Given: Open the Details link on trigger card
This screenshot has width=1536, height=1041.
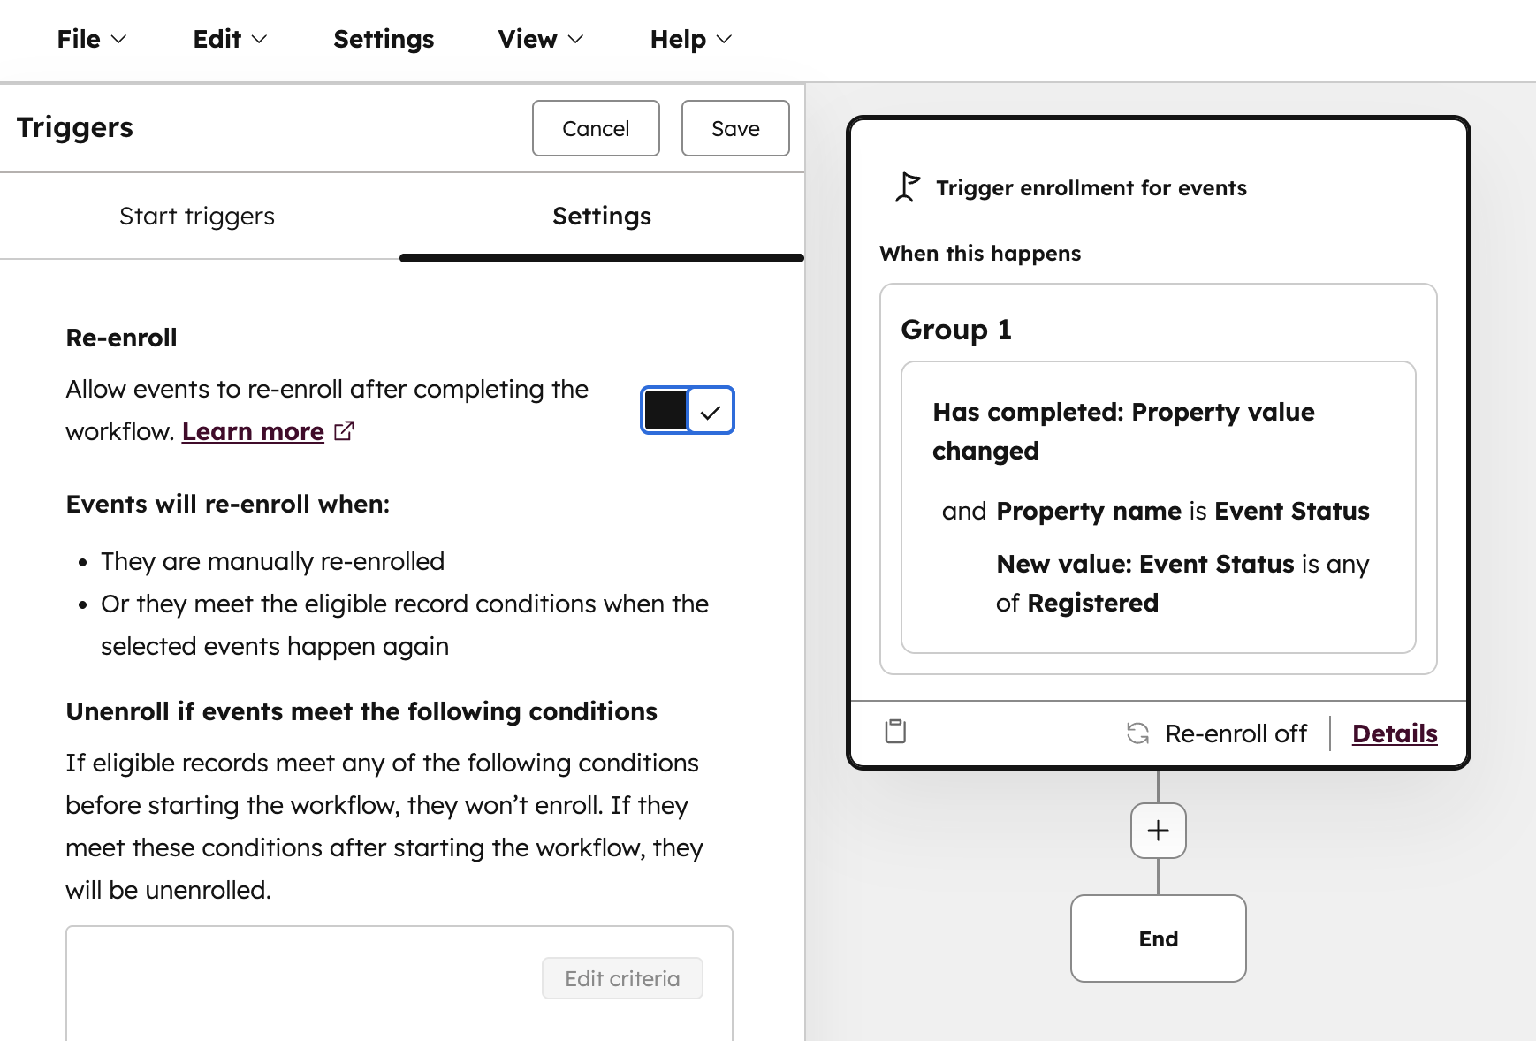Looking at the screenshot, I should pos(1395,733).
